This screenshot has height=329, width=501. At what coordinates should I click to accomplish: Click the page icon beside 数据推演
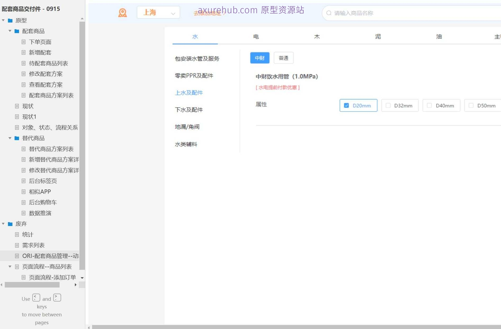click(24, 213)
